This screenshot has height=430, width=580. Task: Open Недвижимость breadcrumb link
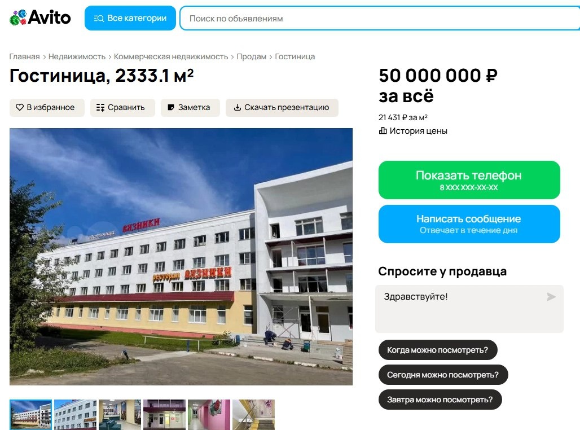pos(77,56)
